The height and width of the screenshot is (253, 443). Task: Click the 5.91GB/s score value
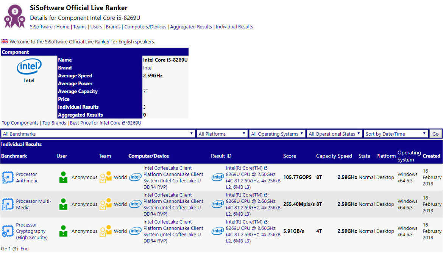pos(294,231)
